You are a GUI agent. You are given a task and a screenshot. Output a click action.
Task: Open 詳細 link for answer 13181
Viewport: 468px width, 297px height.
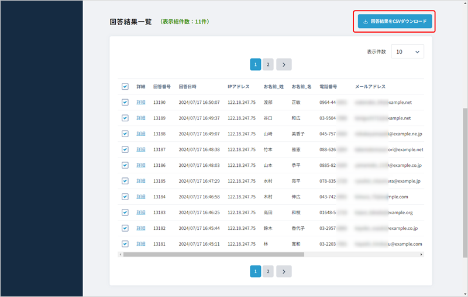141,244
